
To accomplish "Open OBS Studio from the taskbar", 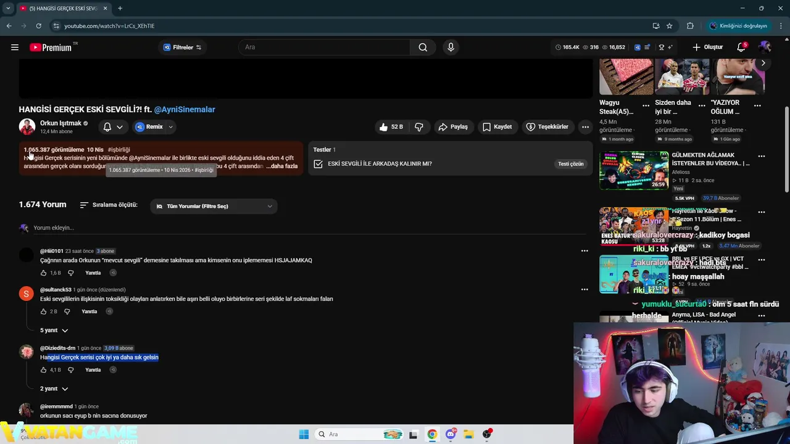I will [487, 434].
